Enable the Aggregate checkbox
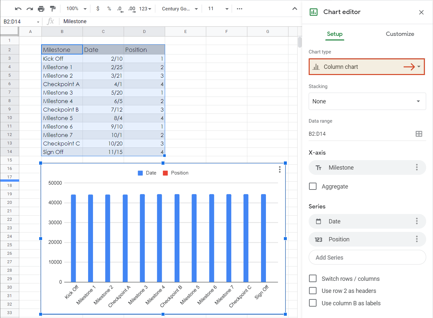Image resolution: width=433 pixels, height=318 pixels. tap(313, 186)
